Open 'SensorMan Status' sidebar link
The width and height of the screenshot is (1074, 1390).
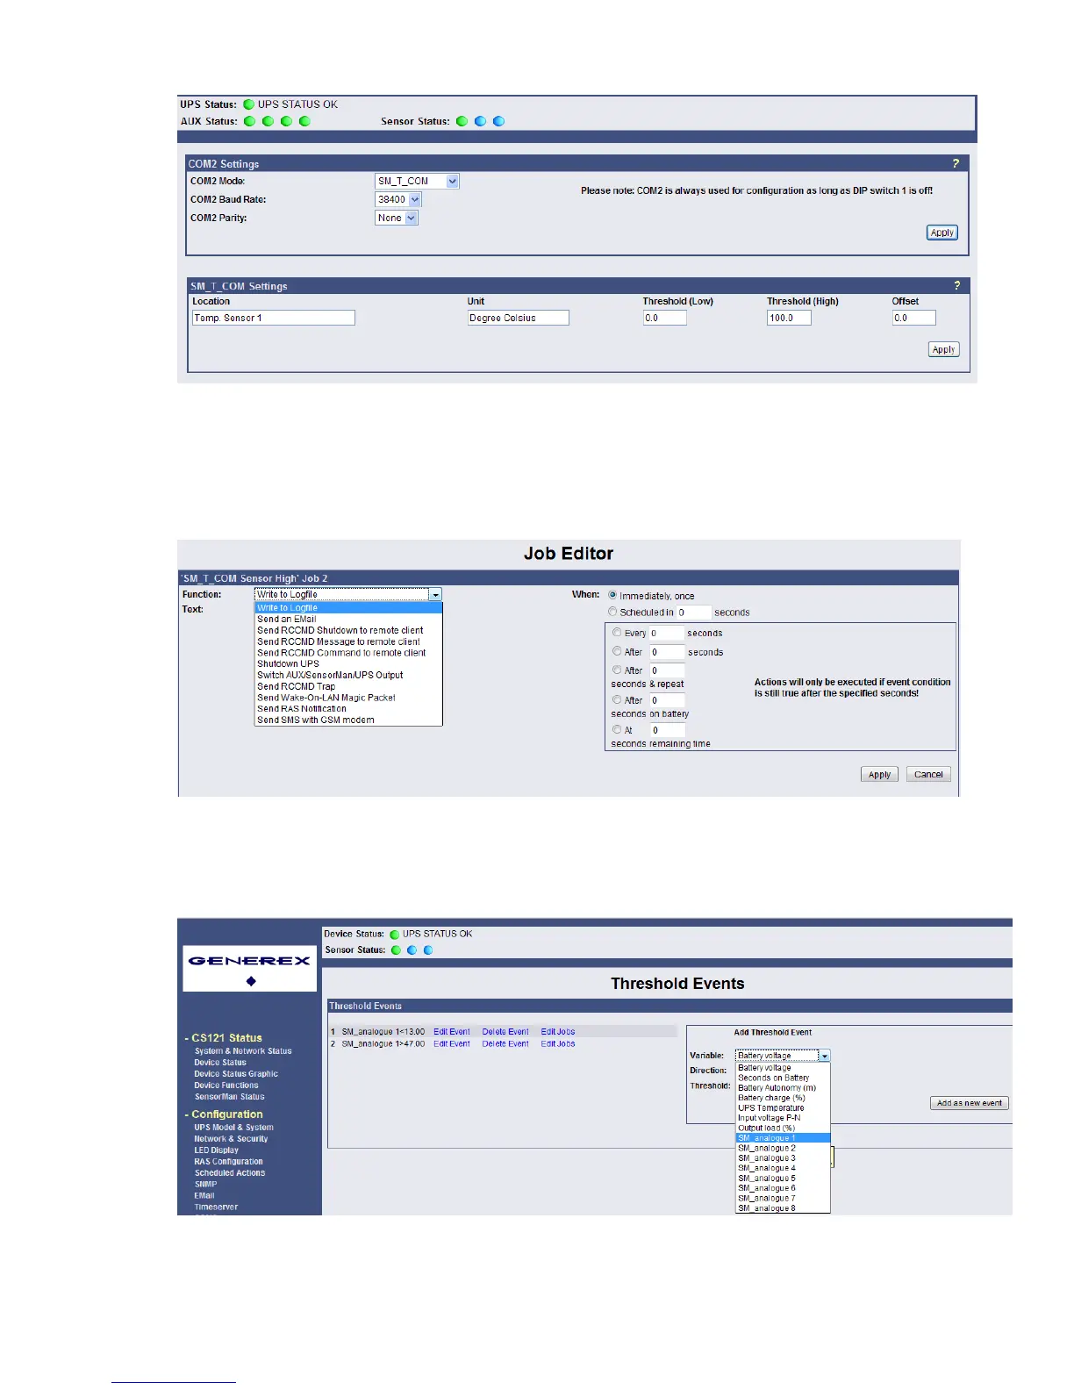[229, 1097]
